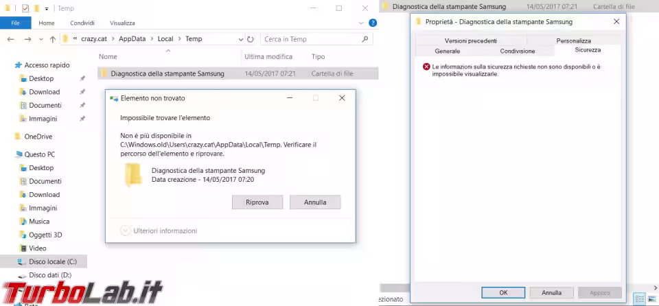659x306 pixels.
Task: Open Download under Questo PC
Action: click(x=44, y=195)
